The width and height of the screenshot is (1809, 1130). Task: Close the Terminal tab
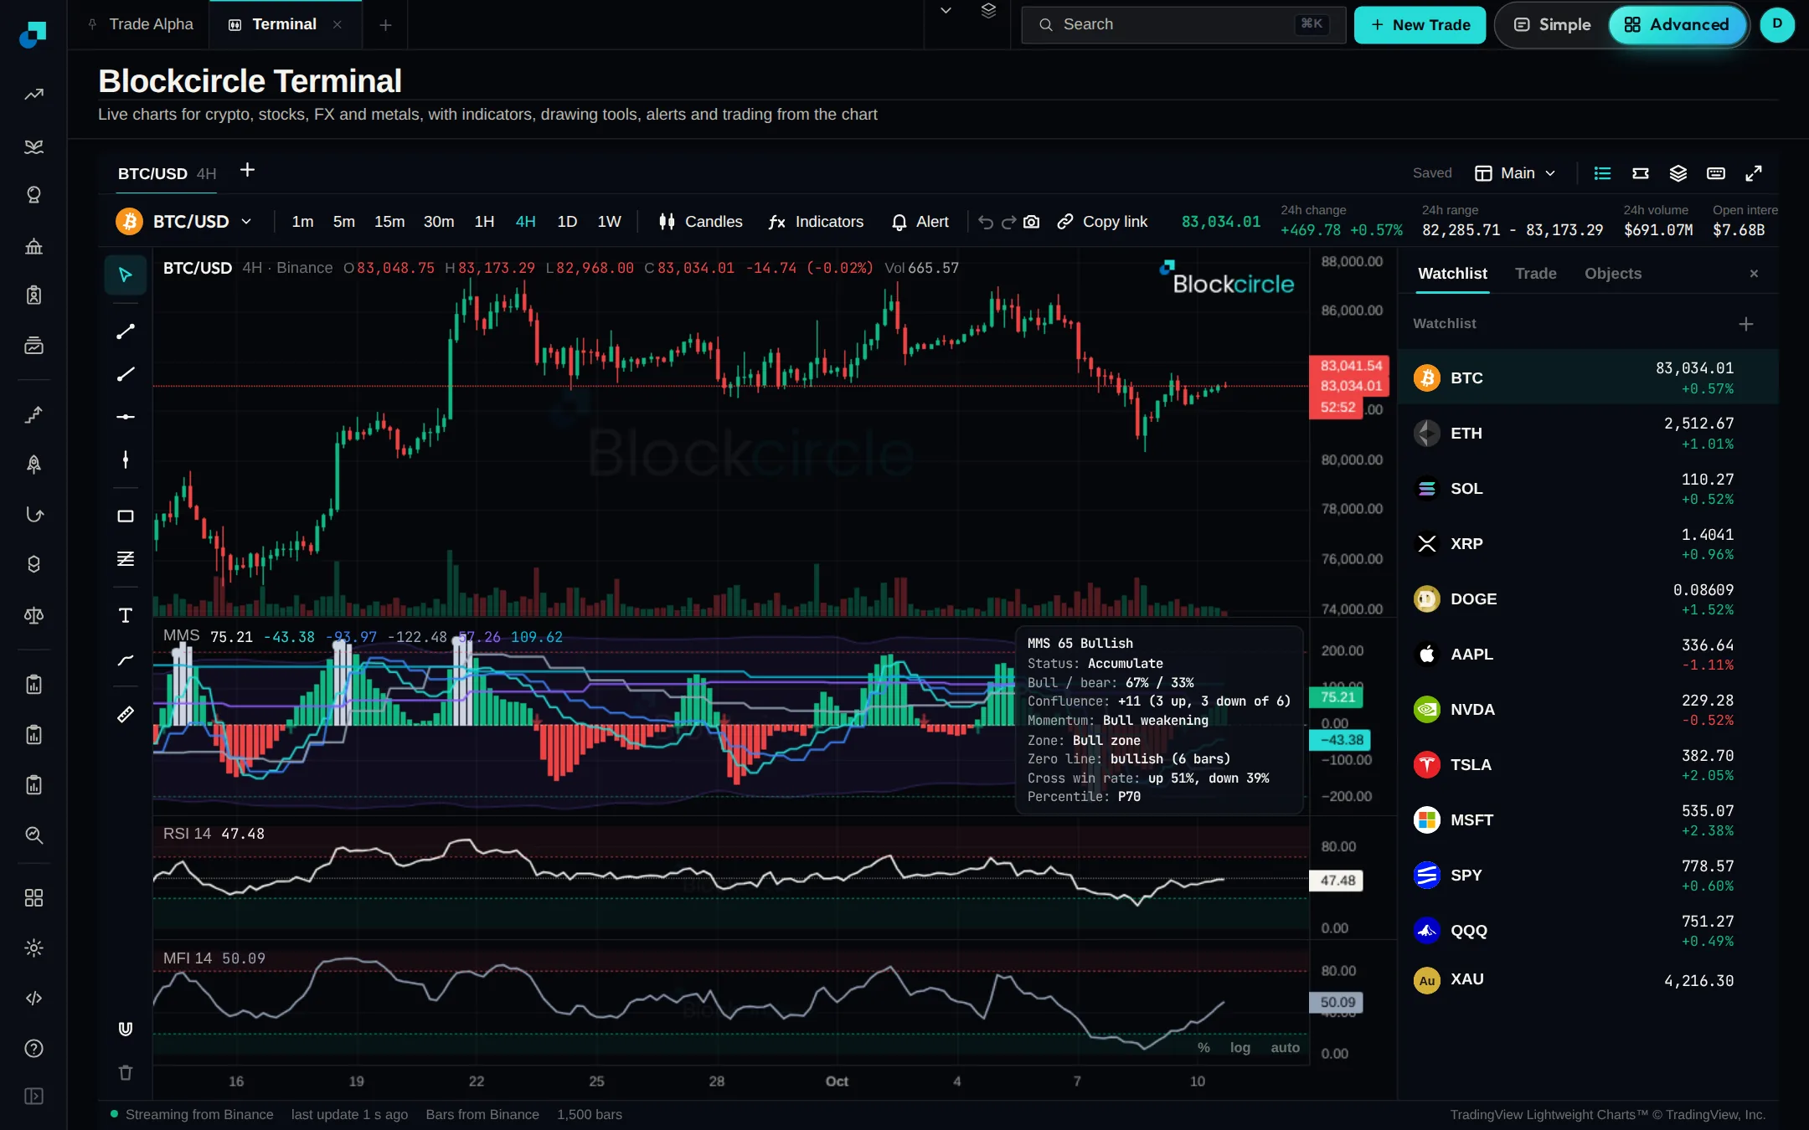(338, 25)
